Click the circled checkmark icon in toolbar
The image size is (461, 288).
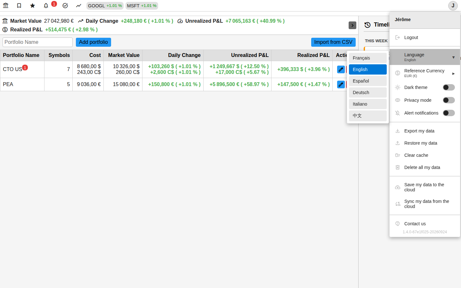[65, 5]
